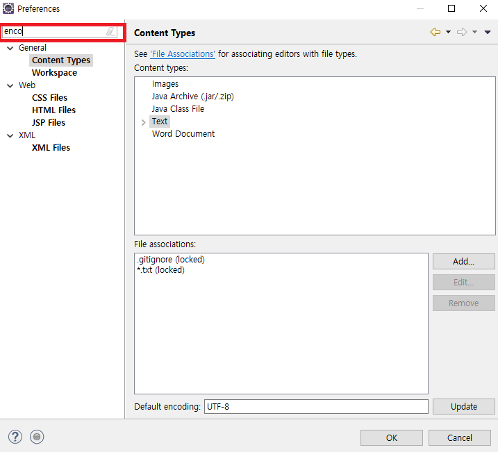Open XML Files preference page
This screenshot has height=452, width=498.
click(51, 148)
